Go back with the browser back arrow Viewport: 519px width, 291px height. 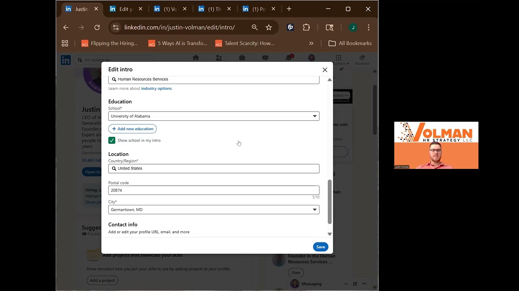[66, 27]
